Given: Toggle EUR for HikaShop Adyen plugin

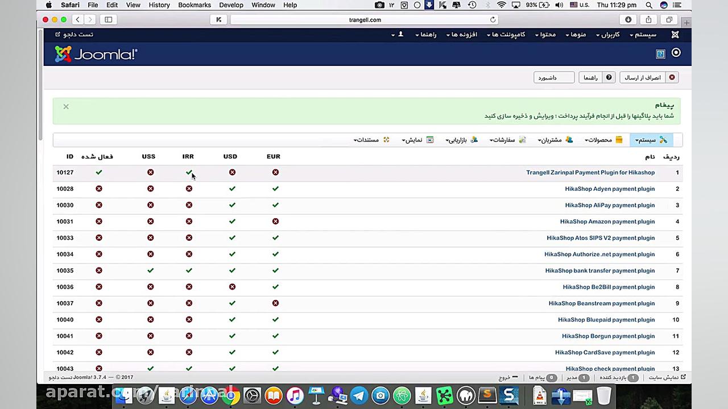Looking at the screenshot, I should 275,189.
